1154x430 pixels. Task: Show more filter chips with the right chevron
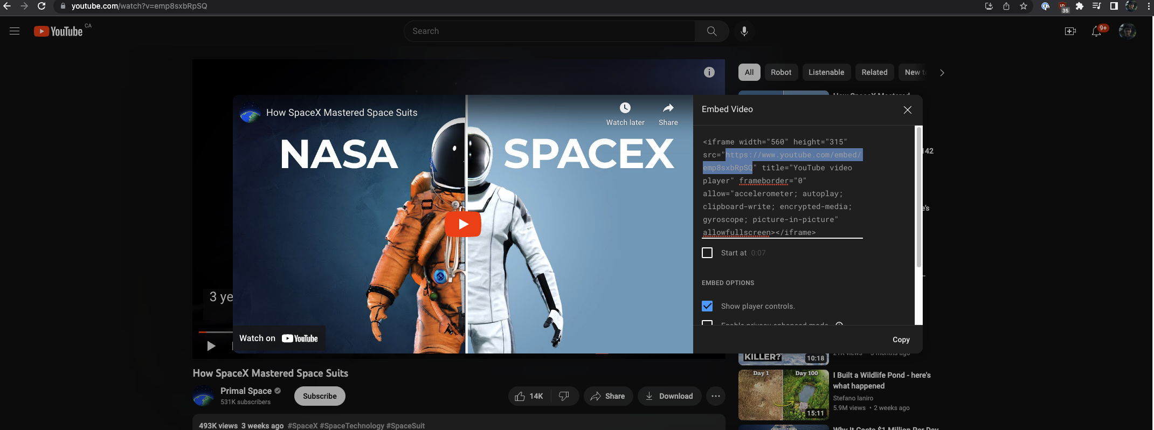point(942,72)
